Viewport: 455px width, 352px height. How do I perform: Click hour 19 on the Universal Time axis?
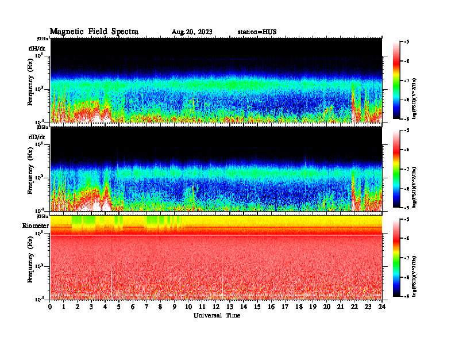pos(313,307)
